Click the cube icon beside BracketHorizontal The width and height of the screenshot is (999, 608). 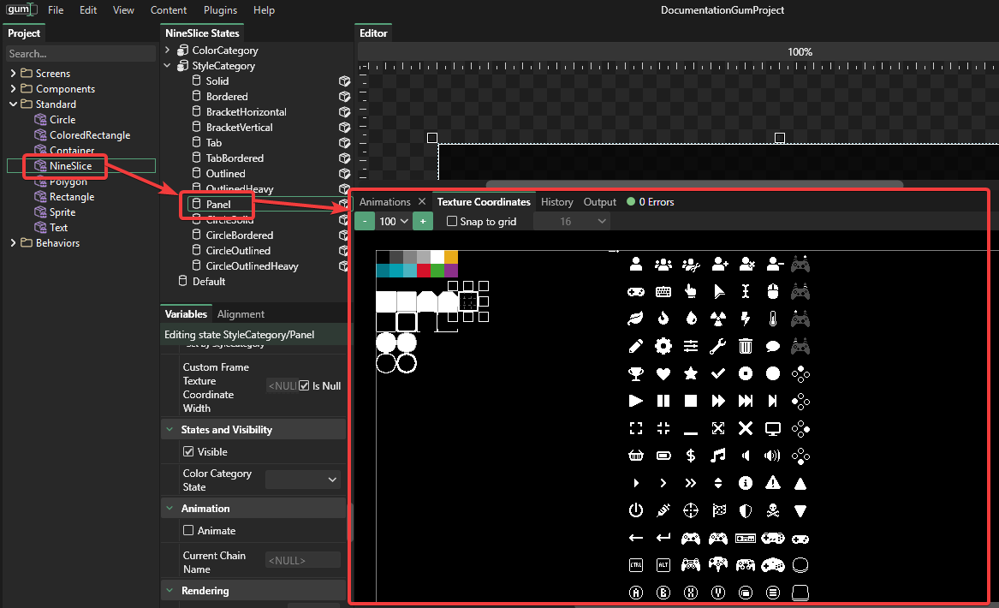click(344, 112)
